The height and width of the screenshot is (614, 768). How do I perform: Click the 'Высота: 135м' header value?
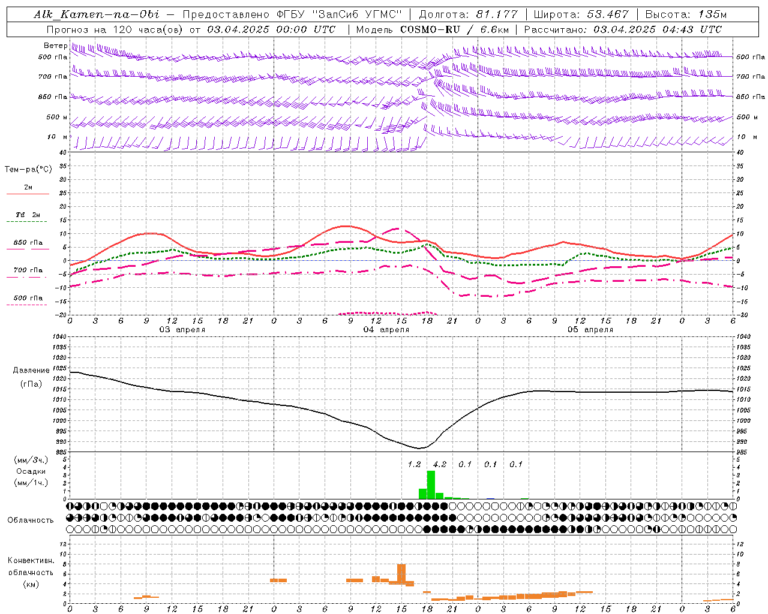click(x=686, y=14)
